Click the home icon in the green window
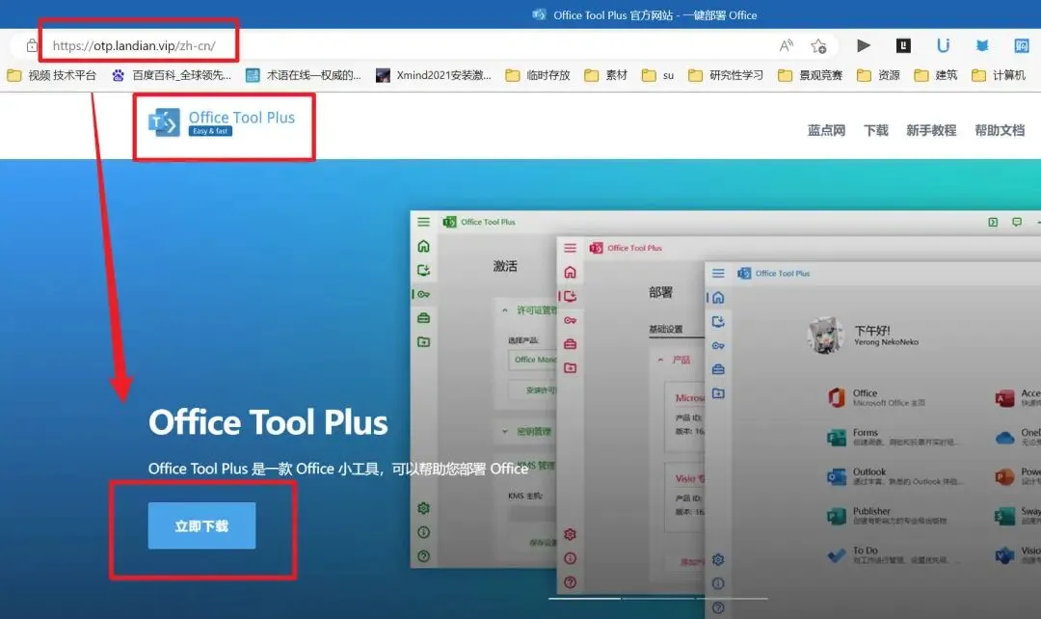1041x619 pixels. point(423,247)
